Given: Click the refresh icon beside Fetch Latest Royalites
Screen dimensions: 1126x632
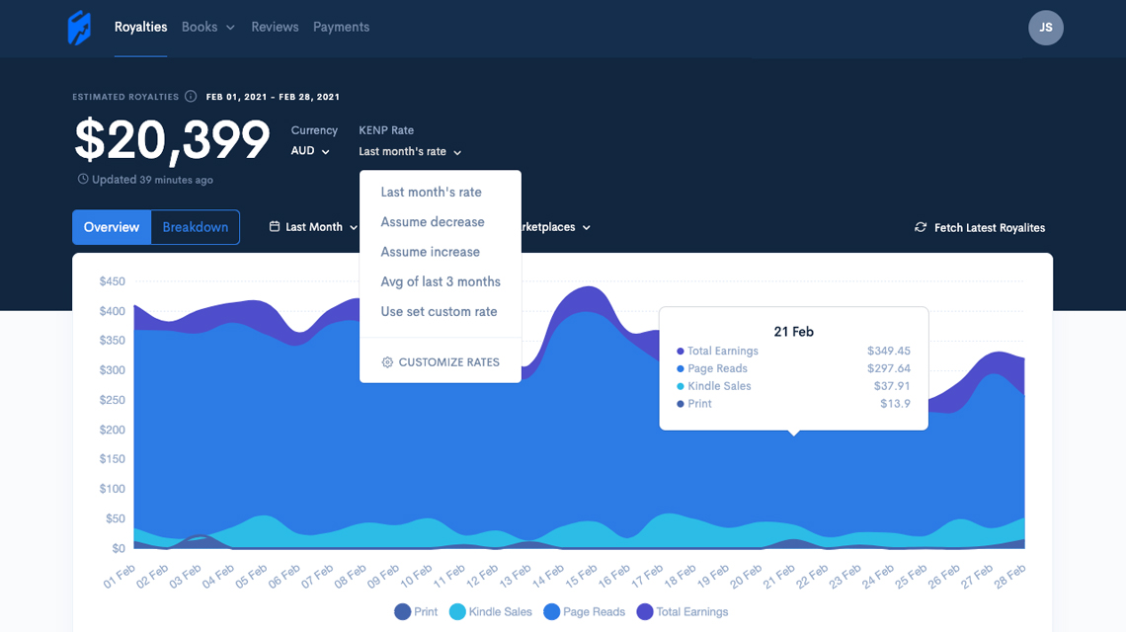Looking at the screenshot, I should coord(919,227).
